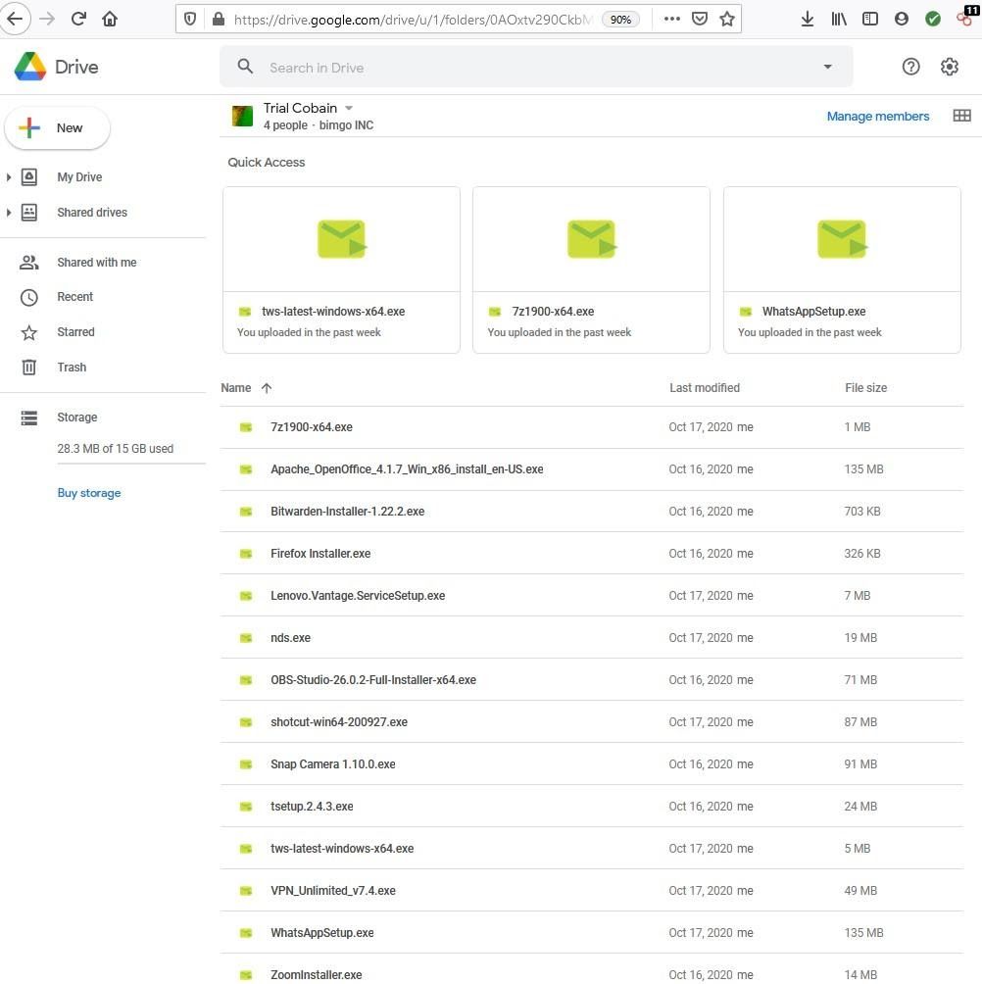Open the Trash section
Image resolution: width=982 pixels, height=984 pixels.
(72, 368)
